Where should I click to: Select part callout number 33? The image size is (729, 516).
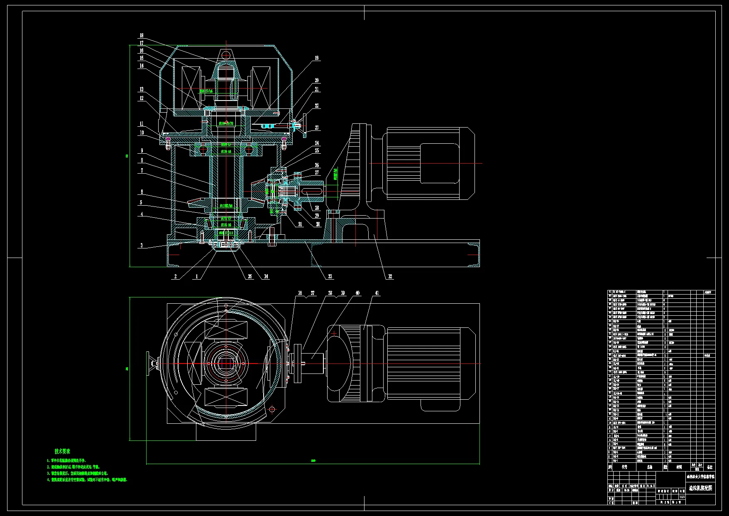click(x=330, y=276)
